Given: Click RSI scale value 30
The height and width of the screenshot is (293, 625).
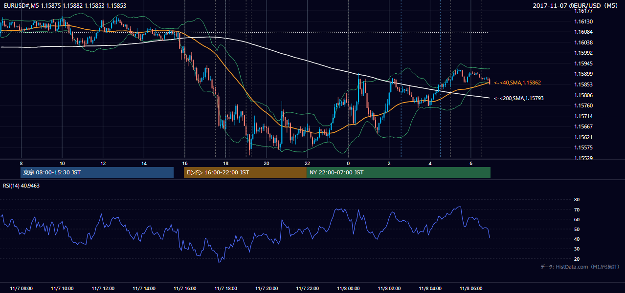Looking at the screenshot, I should click(x=577, y=249).
